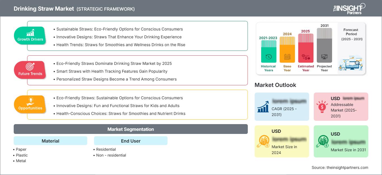Click the Growth Drivers bar chart icon
Viewport: 382px width, 175px height.
coord(30,32)
